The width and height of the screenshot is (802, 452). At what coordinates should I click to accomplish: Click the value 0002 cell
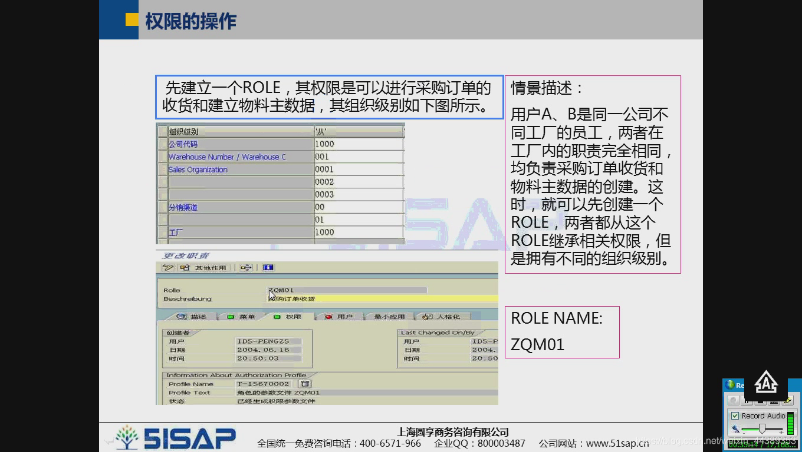[x=358, y=182]
